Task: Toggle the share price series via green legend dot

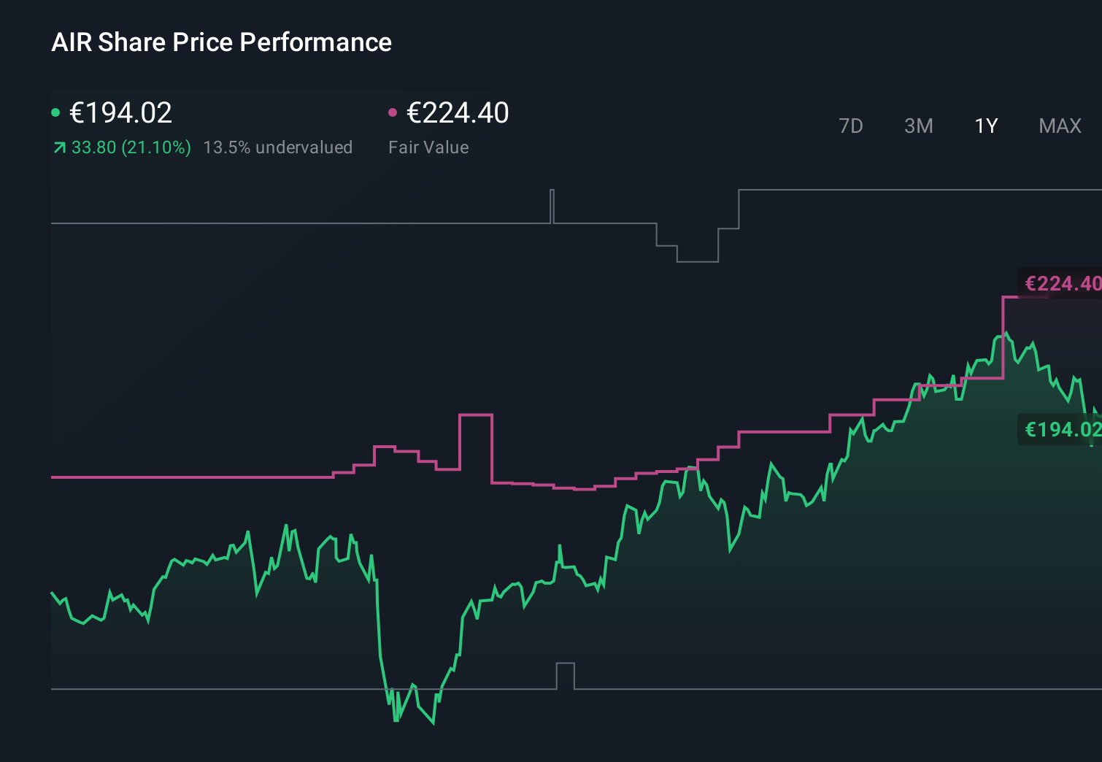Action: coord(55,112)
